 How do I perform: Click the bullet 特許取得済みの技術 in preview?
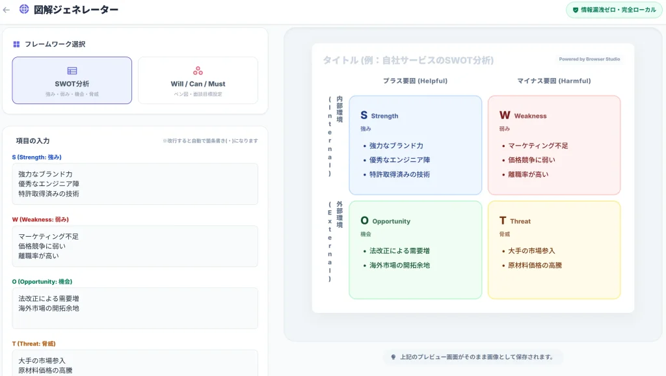pyautogui.click(x=399, y=174)
